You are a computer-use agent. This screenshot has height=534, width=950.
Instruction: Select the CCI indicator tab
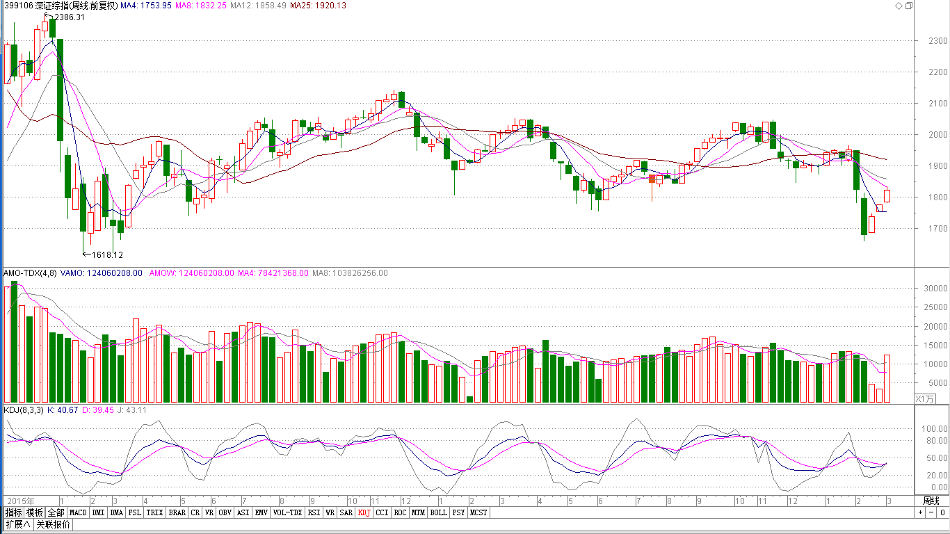point(382,512)
